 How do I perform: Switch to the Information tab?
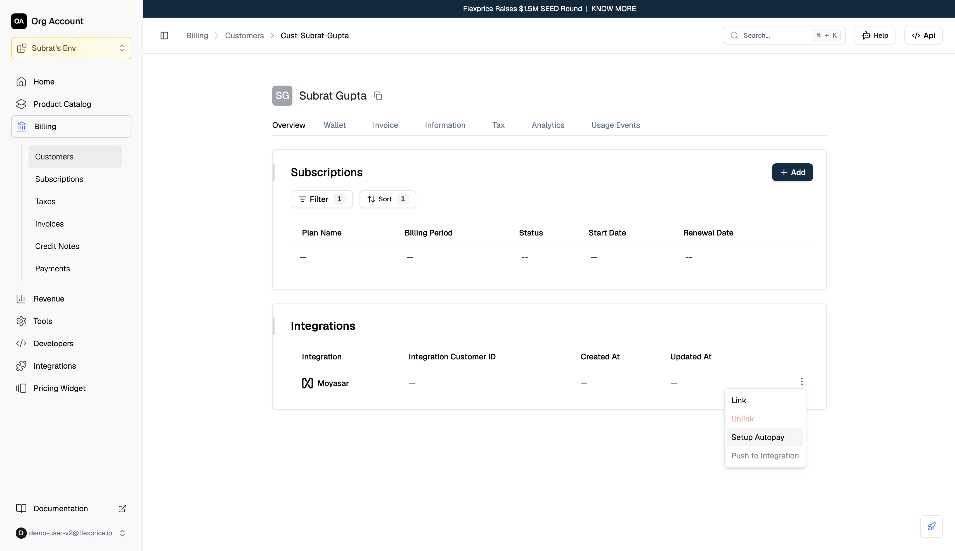(x=445, y=125)
